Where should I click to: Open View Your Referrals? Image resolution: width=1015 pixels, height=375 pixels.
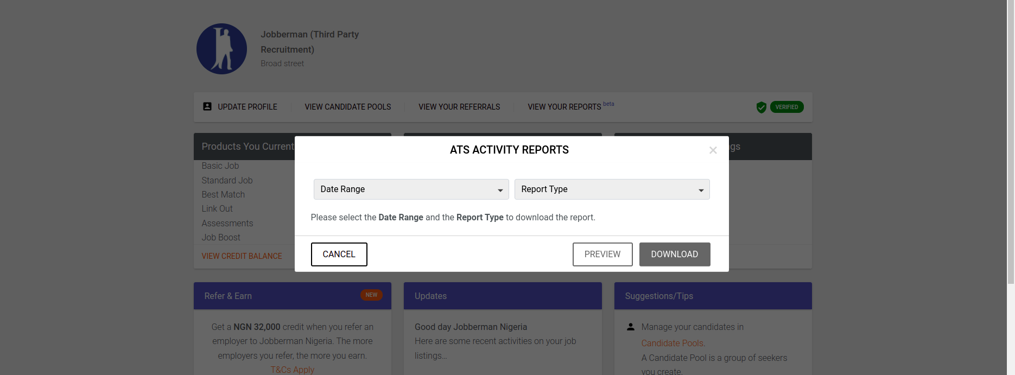[459, 107]
